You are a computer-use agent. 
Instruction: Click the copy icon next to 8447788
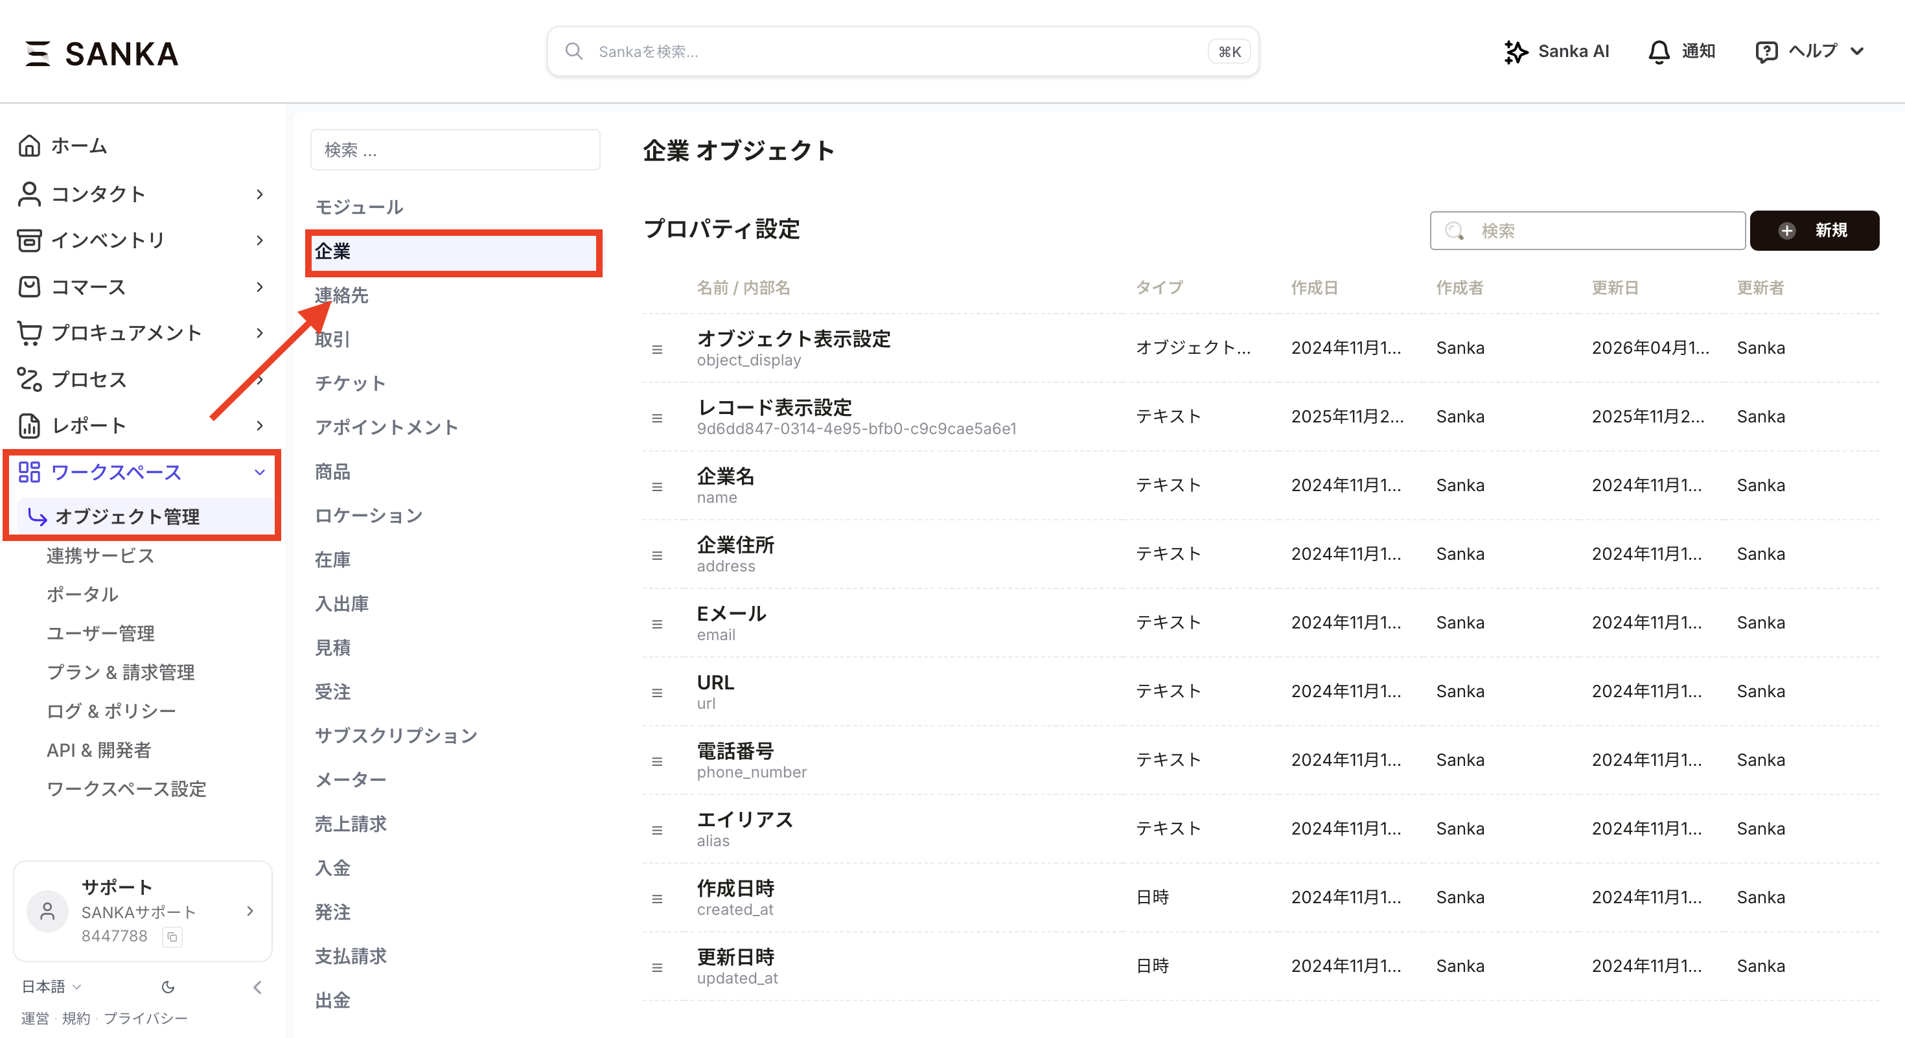tap(172, 937)
